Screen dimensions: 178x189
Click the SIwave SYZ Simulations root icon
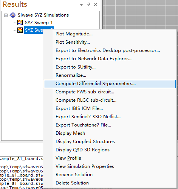13,15
